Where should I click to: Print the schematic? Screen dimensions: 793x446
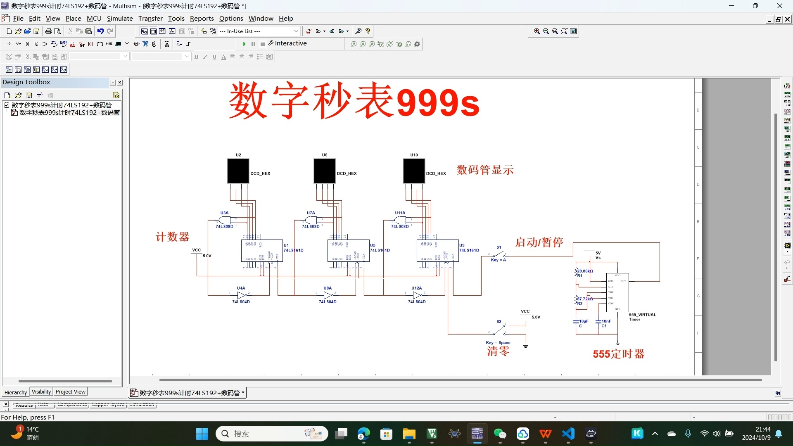point(48,31)
